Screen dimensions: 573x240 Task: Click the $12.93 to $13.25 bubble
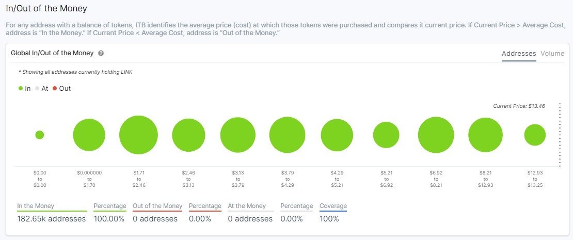click(x=535, y=135)
